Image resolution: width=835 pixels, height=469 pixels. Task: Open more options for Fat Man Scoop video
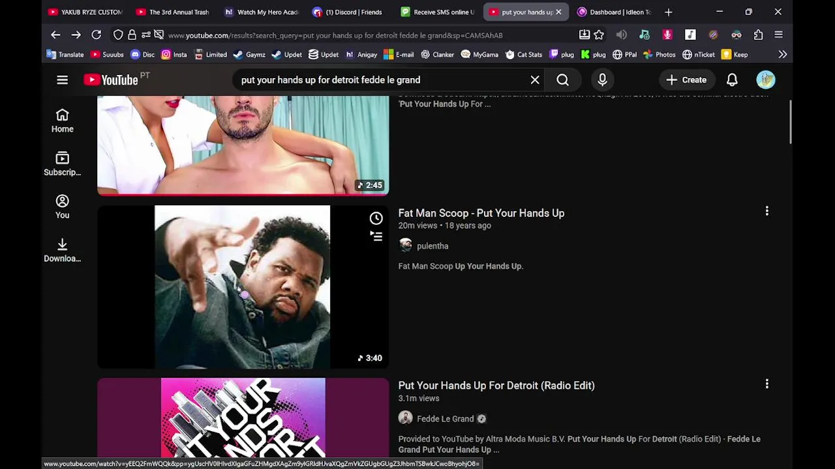tap(767, 211)
